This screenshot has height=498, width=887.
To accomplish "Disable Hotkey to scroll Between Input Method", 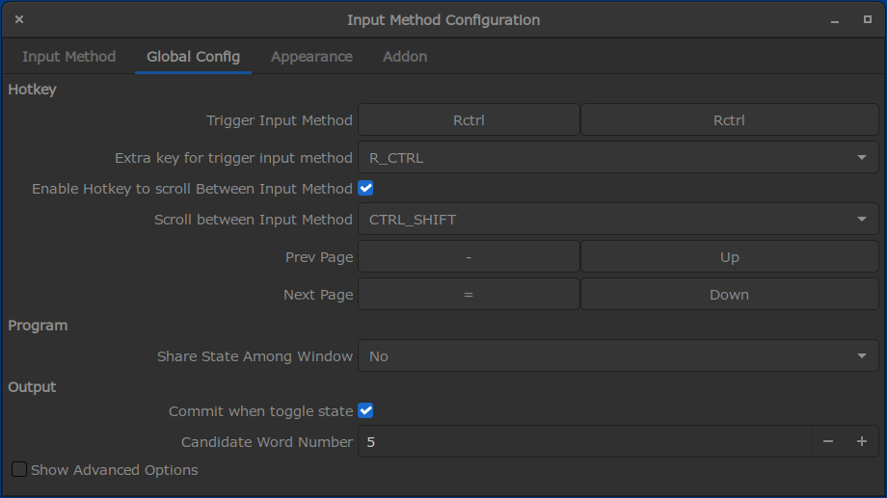I will coord(365,189).
